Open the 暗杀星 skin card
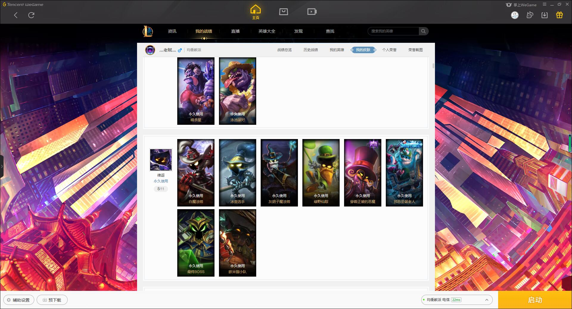This screenshot has width=572, height=309. (x=196, y=91)
